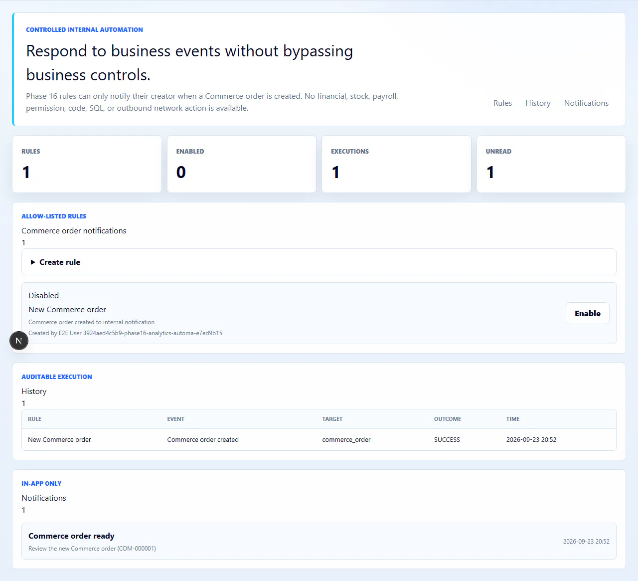Click the SUCCESS outcome cell
638x581 pixels.
point(447,440)
